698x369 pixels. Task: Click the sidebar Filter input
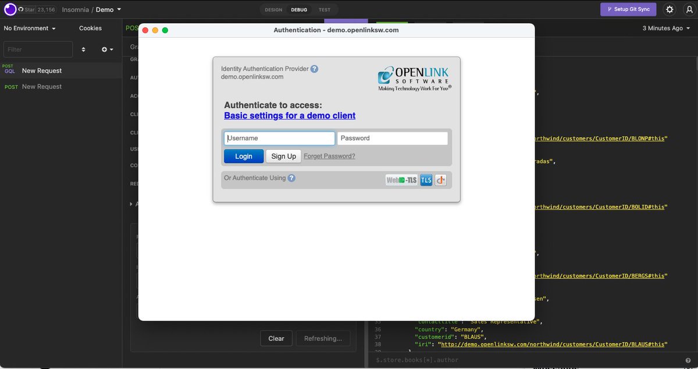coord(38,49)
